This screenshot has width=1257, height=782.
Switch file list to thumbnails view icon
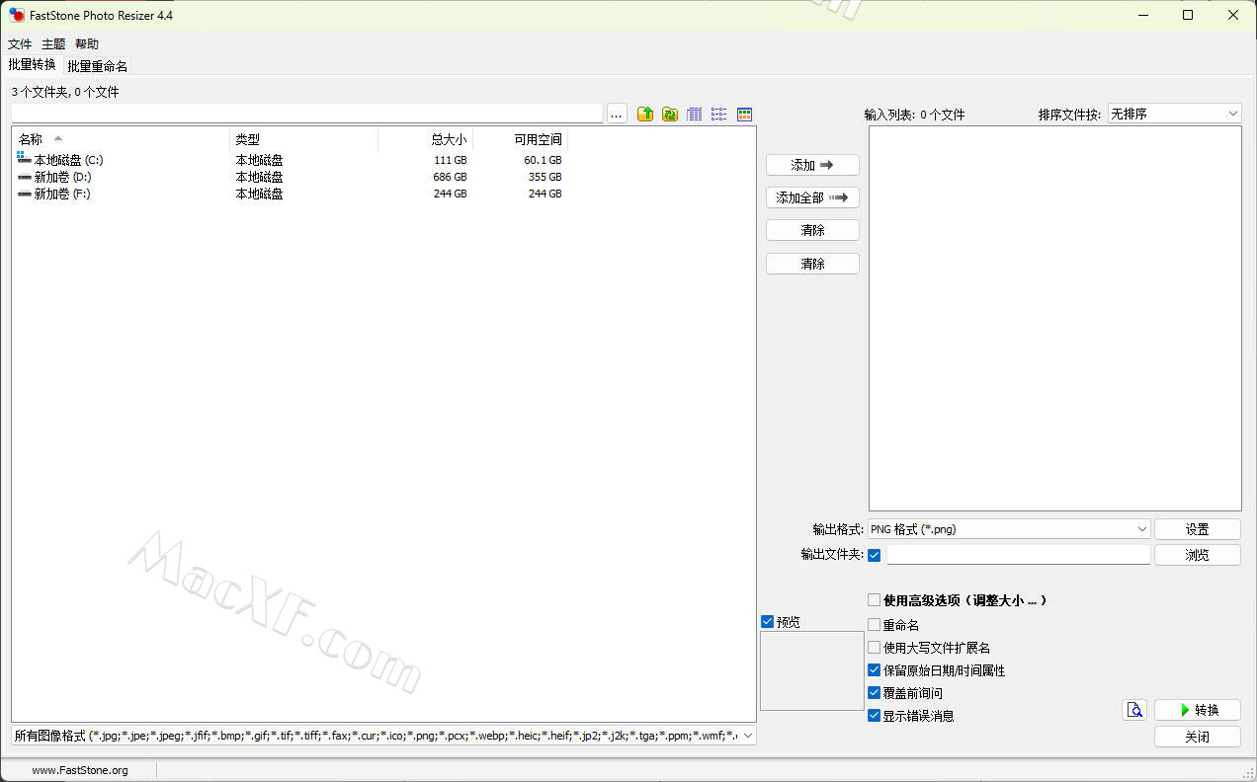[745, 115]
